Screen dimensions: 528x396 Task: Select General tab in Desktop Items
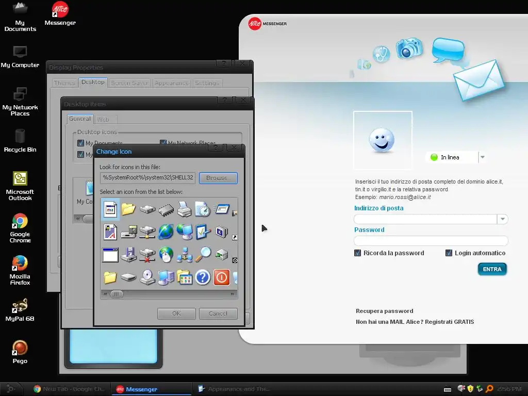80,119
